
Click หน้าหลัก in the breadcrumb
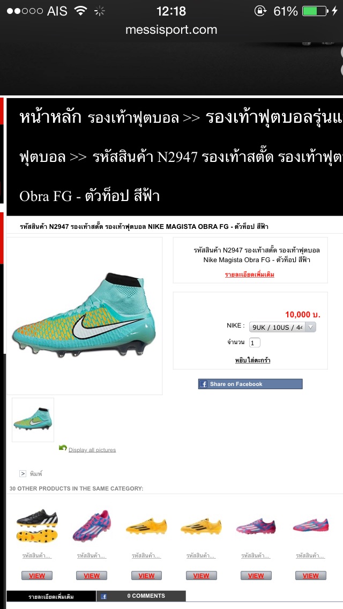point(50,117)
